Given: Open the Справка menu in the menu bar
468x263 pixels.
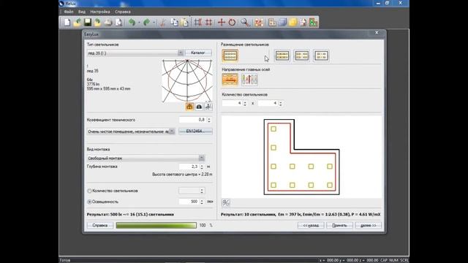Looking at the screenshot, I should (x=123, y=12).
